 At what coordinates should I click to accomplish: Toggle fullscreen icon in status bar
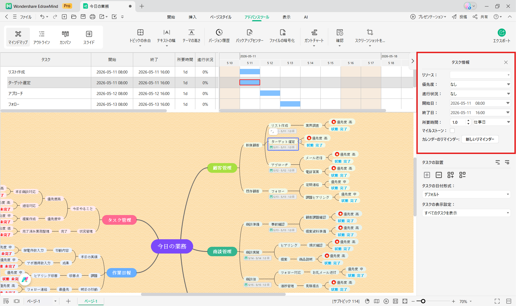click(x=497, y=301)
